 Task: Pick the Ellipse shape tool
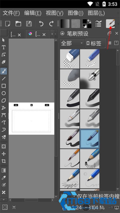pos(3,93)
